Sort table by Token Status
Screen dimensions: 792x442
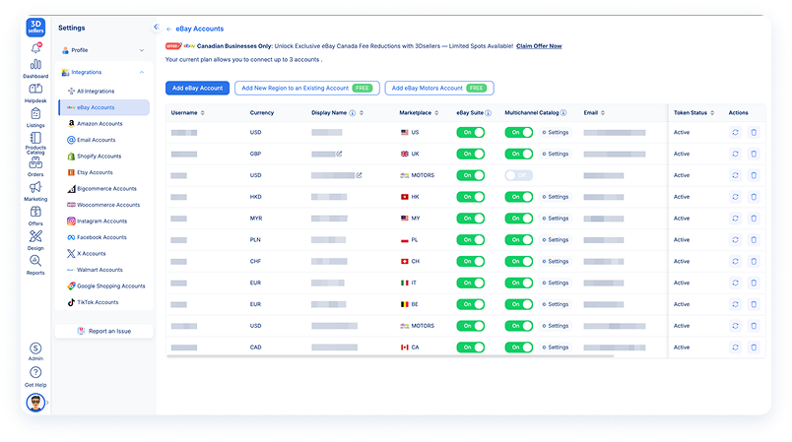point(712,113)
